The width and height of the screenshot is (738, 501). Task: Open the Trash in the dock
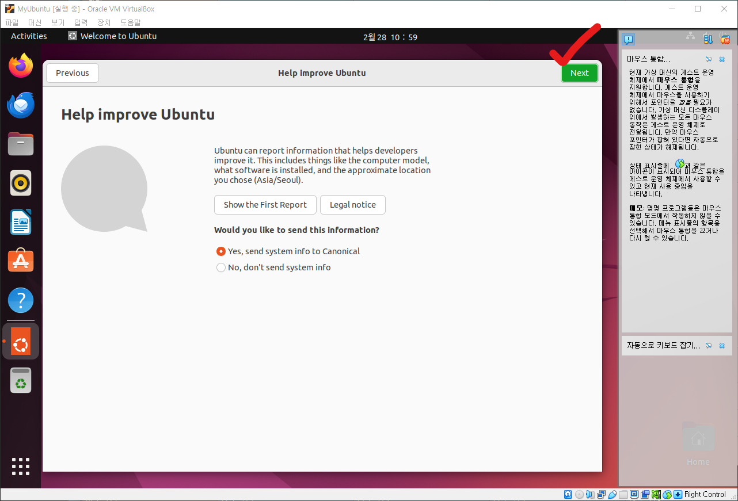pos(21,380)
